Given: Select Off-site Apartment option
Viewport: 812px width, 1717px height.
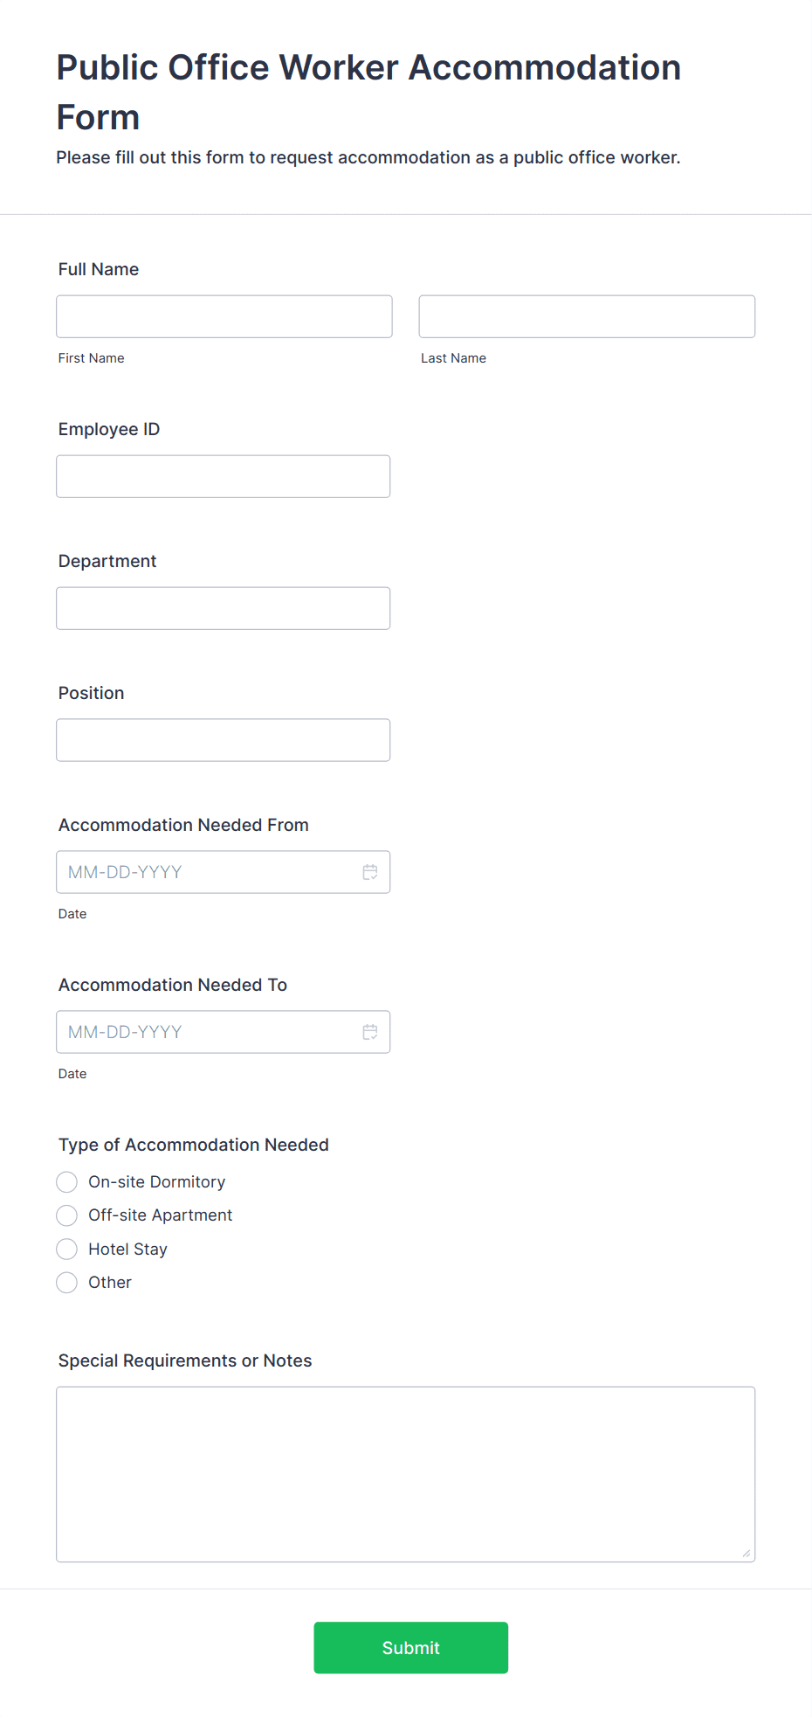Looking at the screenshot, I should pyautogui.click(x=67, y=1215).
